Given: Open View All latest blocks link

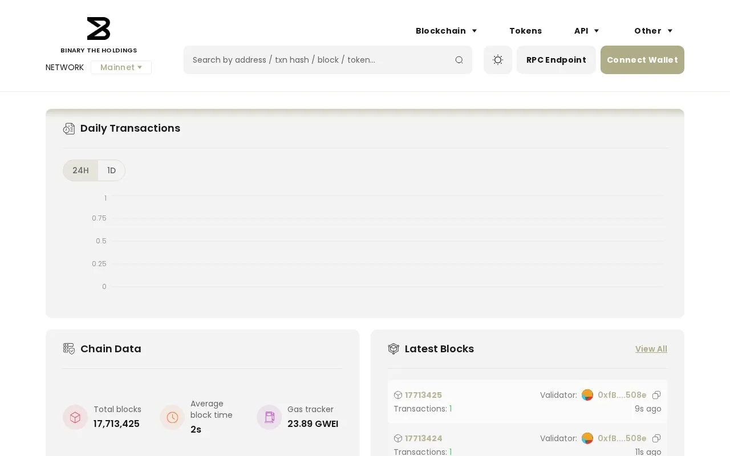Looking at the screenshot, I should tap(651, 349).
